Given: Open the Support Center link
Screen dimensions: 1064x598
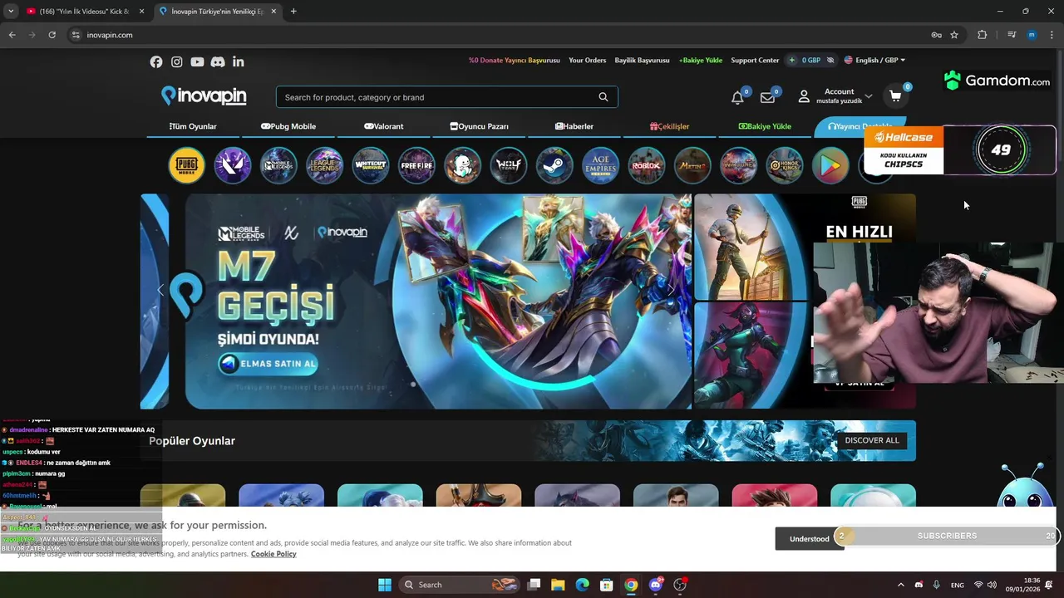Looking at the screenshot, I should (755, 60).
